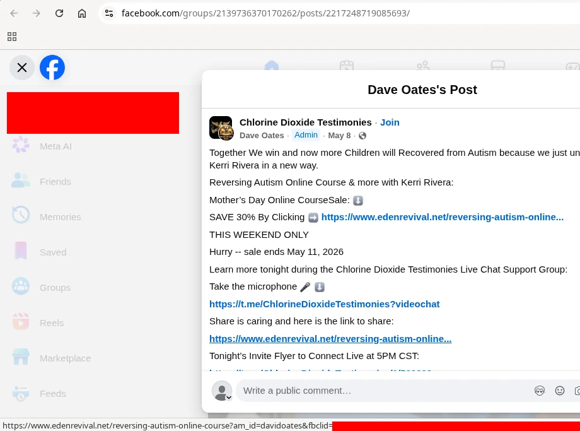This screenshot has height=431, width=580.
Task: Click 'Dave Oates's Post' title
Action: point(422,90)
